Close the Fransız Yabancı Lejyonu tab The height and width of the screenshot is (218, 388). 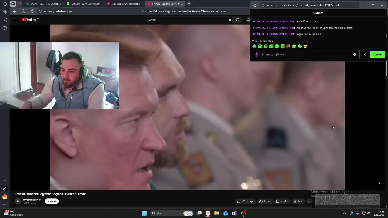tap(182, 4)
